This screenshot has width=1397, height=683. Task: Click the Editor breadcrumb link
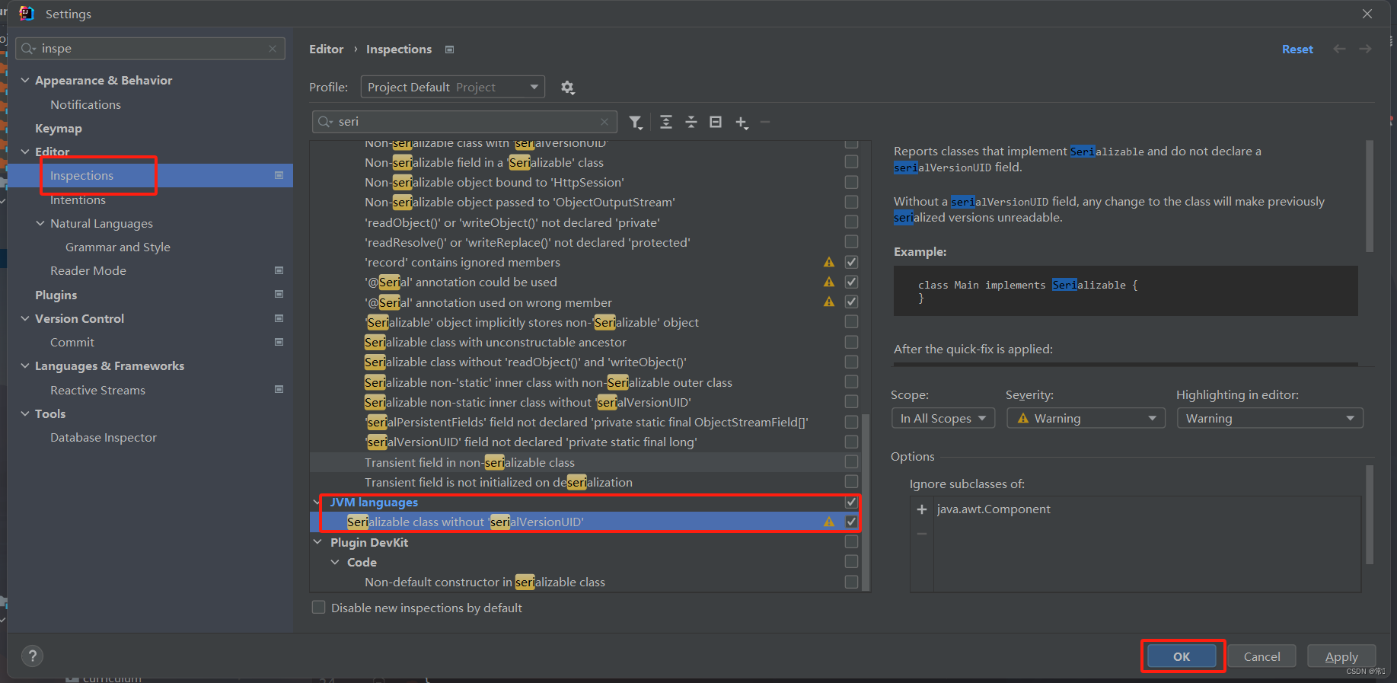(x=327, y=49)
